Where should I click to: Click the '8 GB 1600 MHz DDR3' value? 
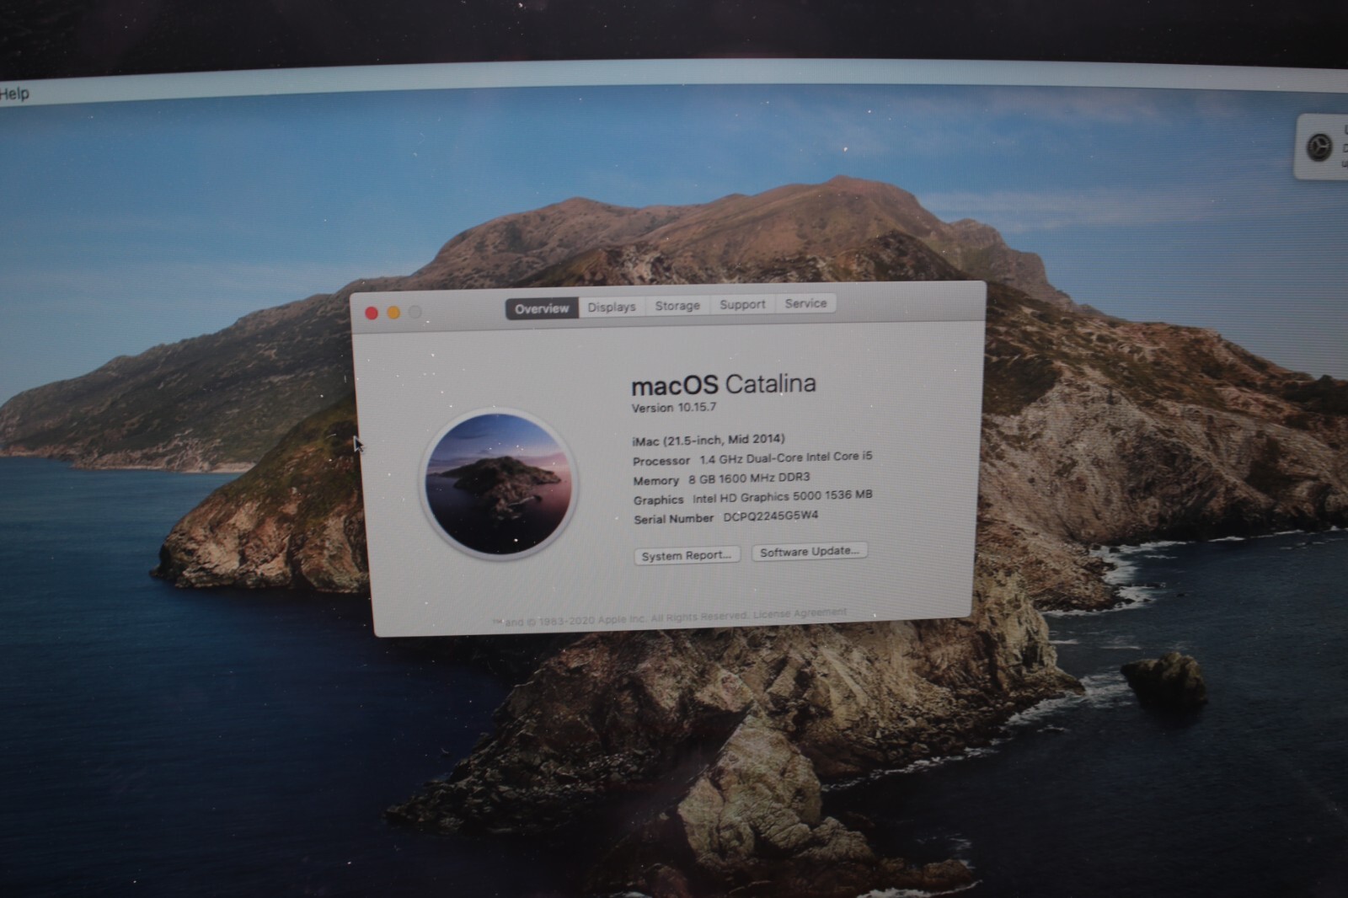(x=749, y=478)
